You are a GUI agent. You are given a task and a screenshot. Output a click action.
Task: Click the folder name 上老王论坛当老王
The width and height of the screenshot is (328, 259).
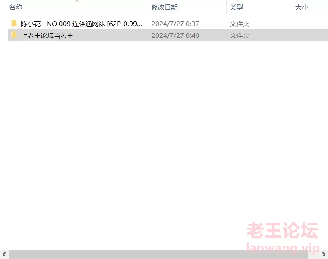(47, 36)
